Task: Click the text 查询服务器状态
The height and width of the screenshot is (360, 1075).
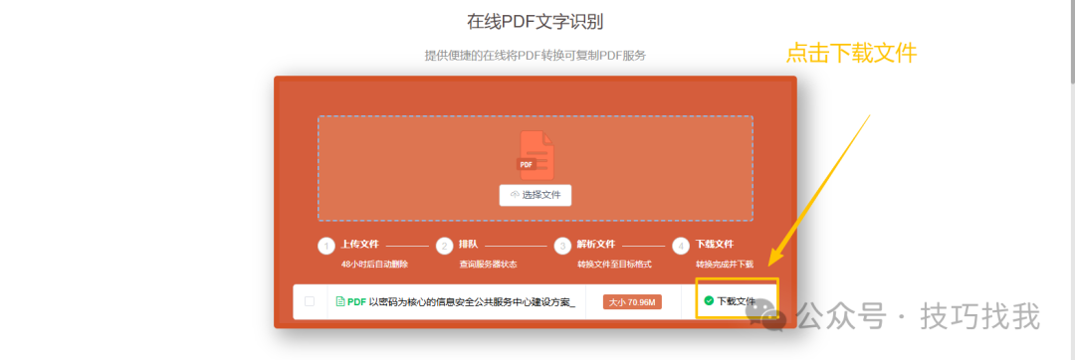Action: coord(488,265)
